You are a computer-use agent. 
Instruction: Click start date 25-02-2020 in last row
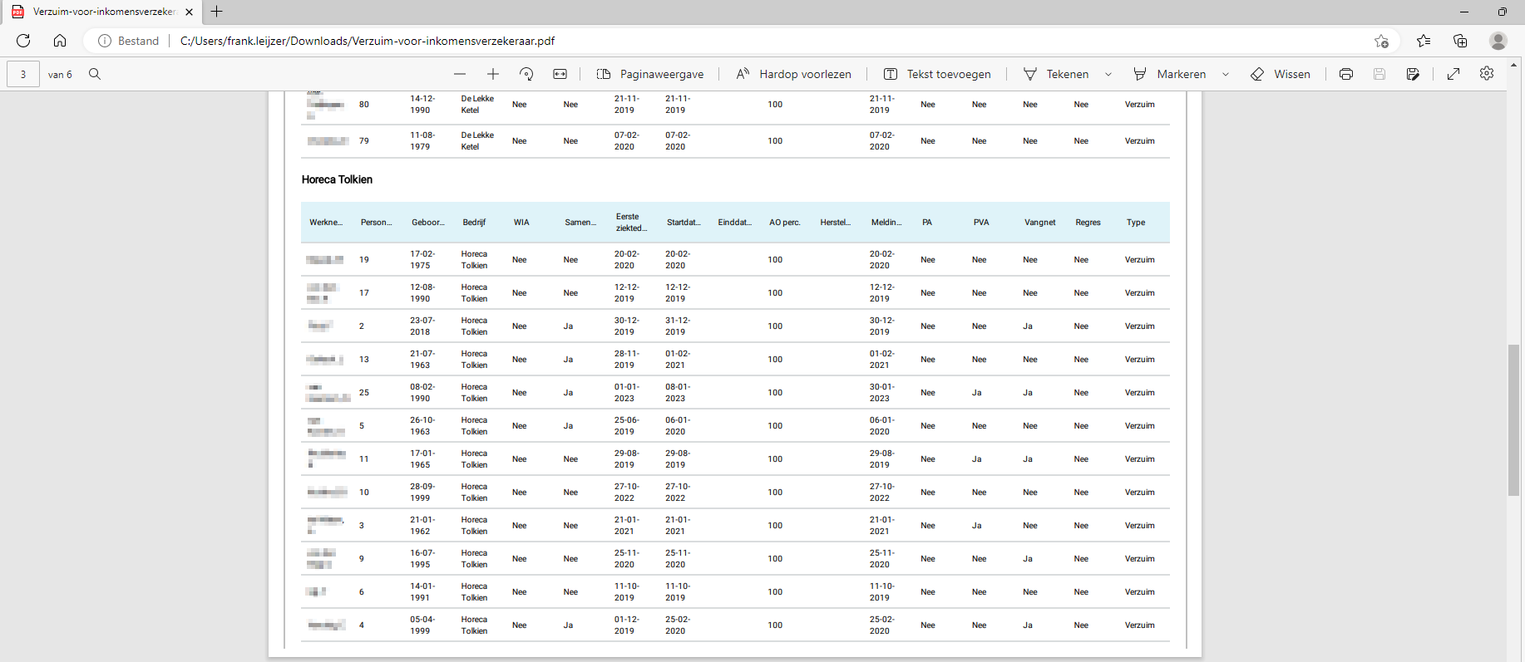point(677,625)
